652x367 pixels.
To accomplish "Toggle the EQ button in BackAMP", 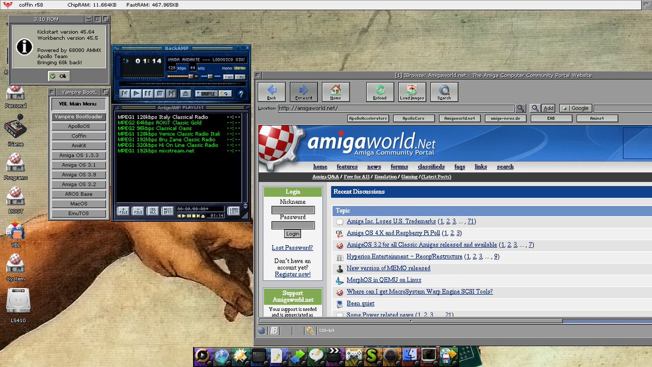I will [228, 77].
